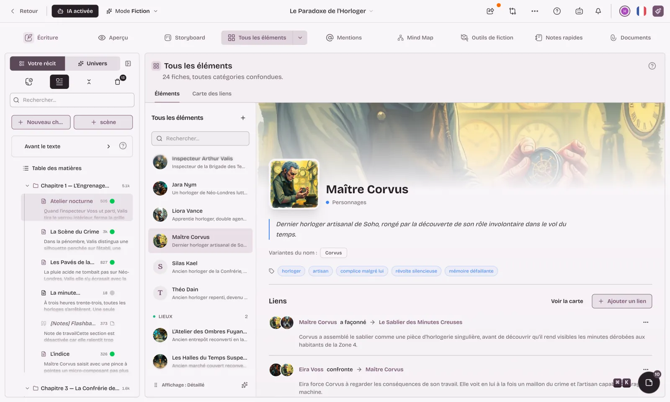Open the share icon in top bar
670x402 pixels.
[x=490, y=11]
